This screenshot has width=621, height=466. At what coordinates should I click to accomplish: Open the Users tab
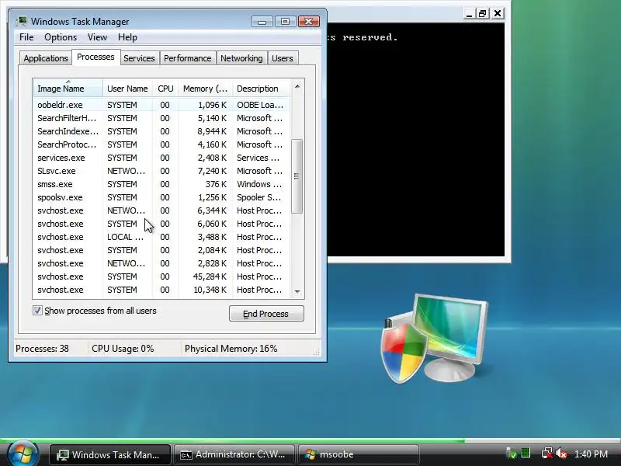[283, 58]
